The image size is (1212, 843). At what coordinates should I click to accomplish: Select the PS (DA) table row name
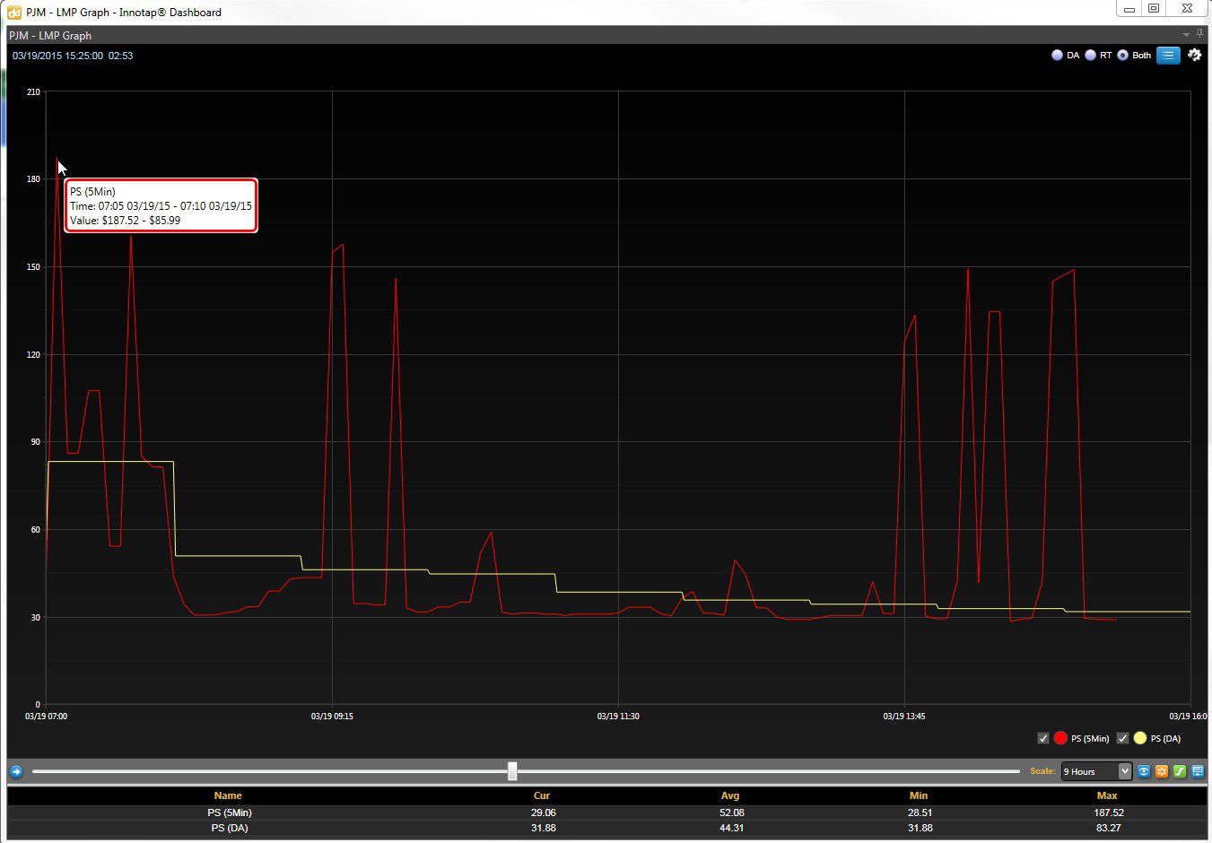pos(230,828)
